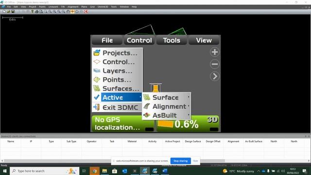Select Points... in the File dropdown

tap(117, 80)
